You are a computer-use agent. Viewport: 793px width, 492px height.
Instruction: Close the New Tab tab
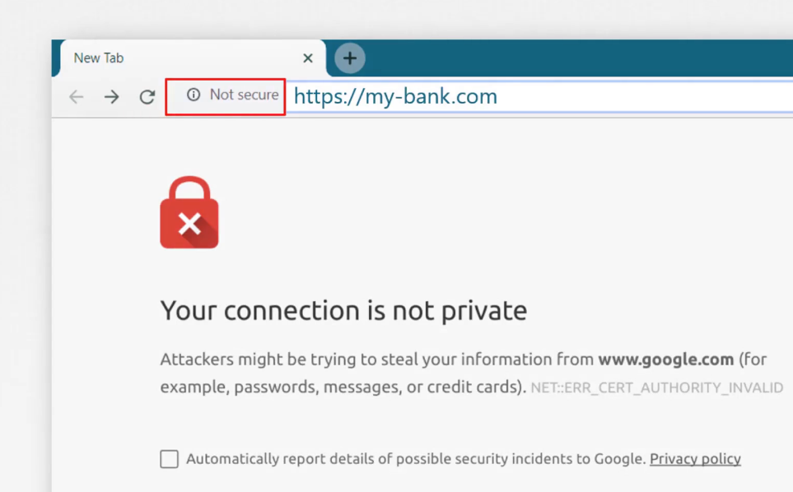(307, 58)
